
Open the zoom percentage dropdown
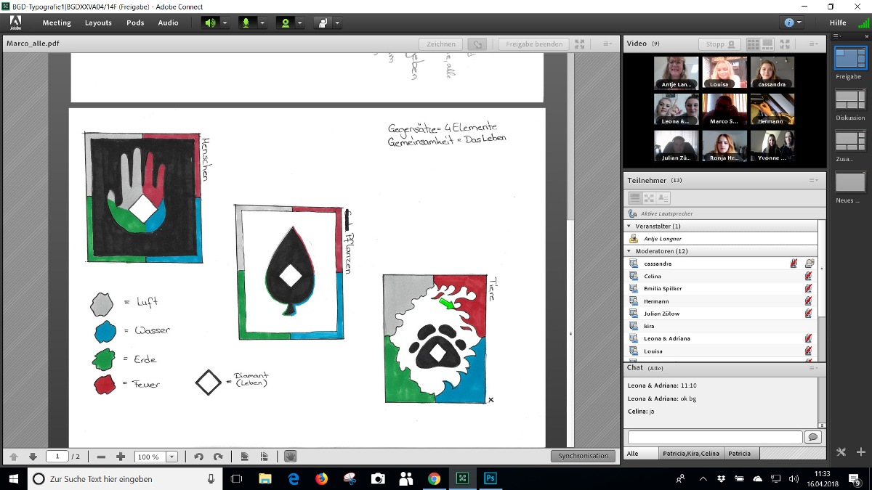pos(172,457)
